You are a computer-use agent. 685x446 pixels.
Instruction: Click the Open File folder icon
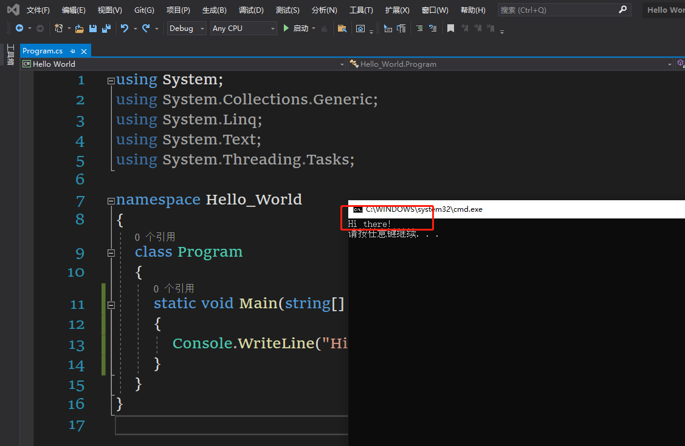point(79,29)
